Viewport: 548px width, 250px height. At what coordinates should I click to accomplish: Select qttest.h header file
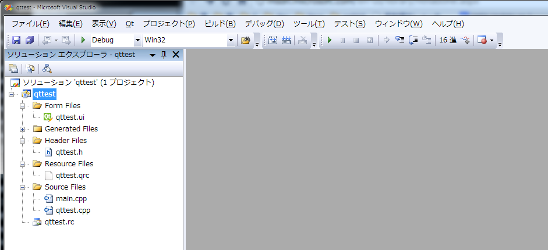69,152
